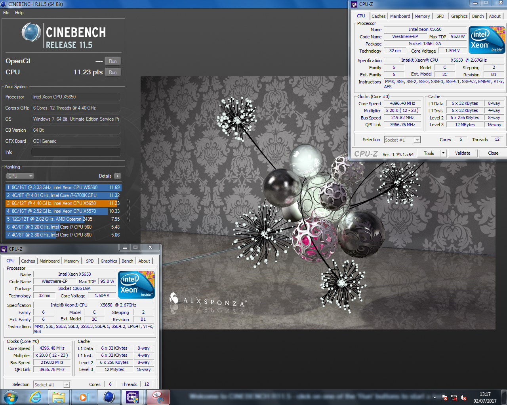
Task: Select ranking row 7 Core i7 CPU 860
Action: tap(63, 235)
